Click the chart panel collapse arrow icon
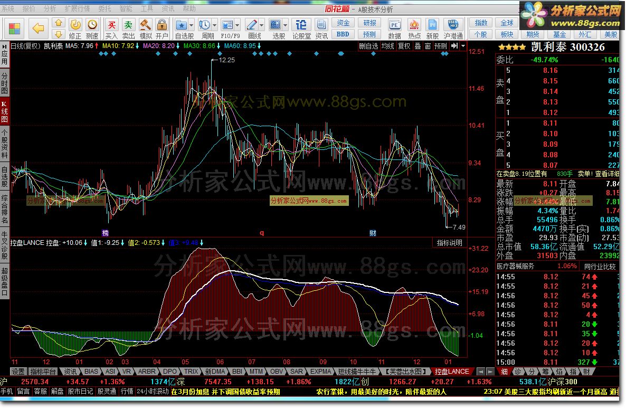Viewport: 626px width, 408px height. pyautogui.click(x=455, y=46)
